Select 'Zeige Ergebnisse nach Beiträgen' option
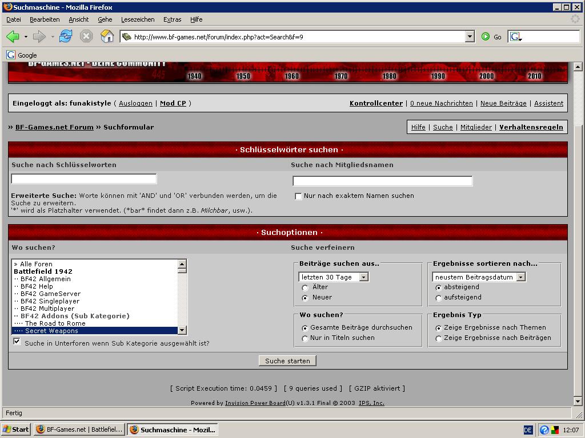 click(x=438, y=338)
